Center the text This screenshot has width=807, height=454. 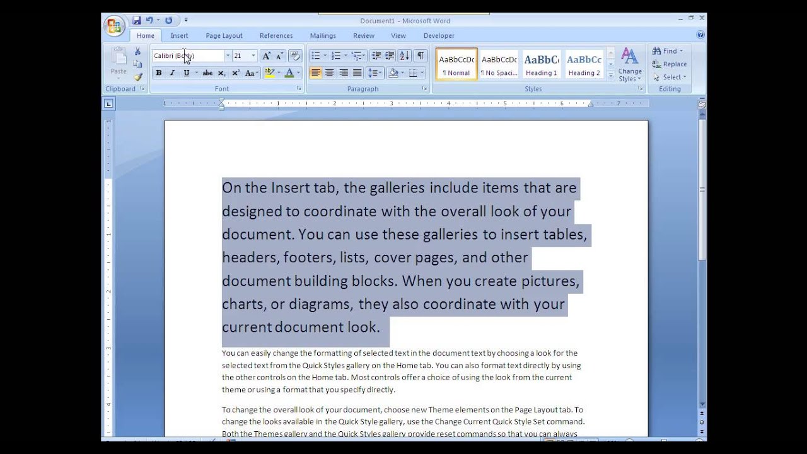(329, 73)
